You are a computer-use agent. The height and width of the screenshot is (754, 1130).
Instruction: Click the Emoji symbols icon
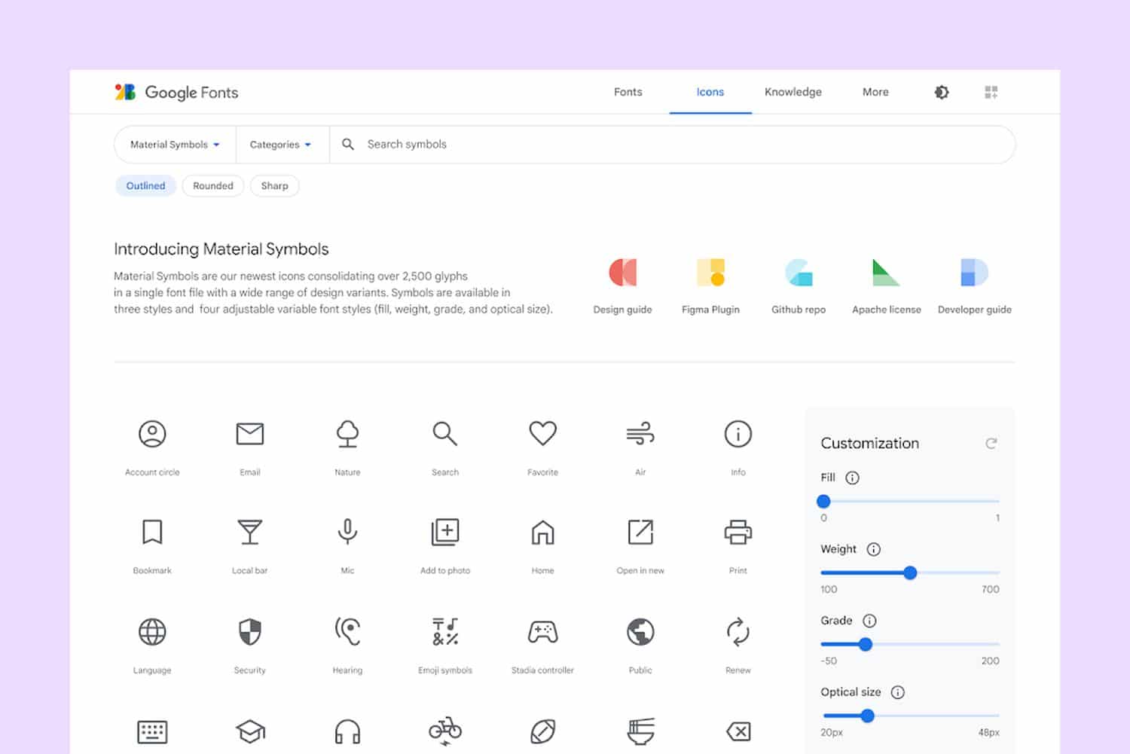[444, 633]
